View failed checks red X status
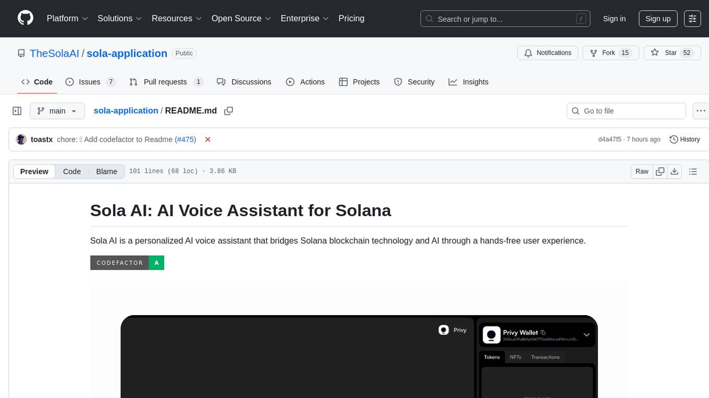 [x=207, y=139]
